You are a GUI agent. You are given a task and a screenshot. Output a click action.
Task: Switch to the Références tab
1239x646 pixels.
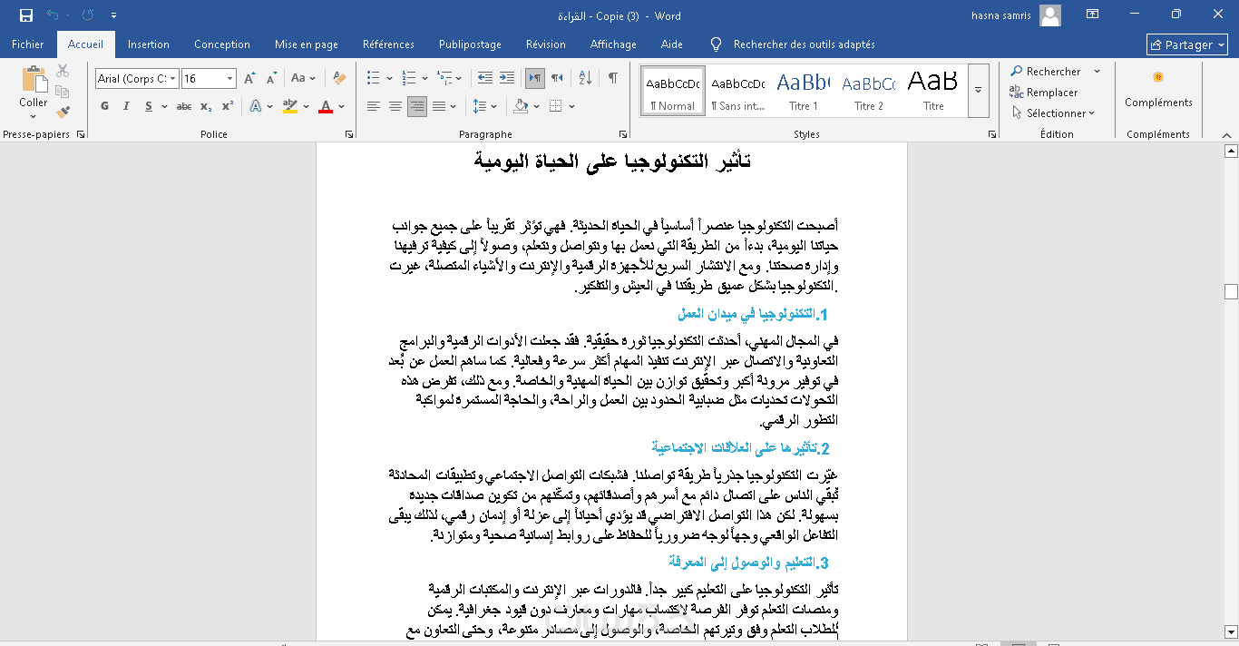pos(388,44)
